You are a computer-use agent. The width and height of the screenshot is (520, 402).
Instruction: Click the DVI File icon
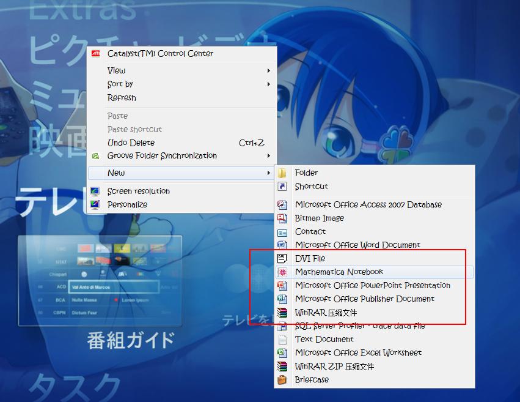coord(282,258)
